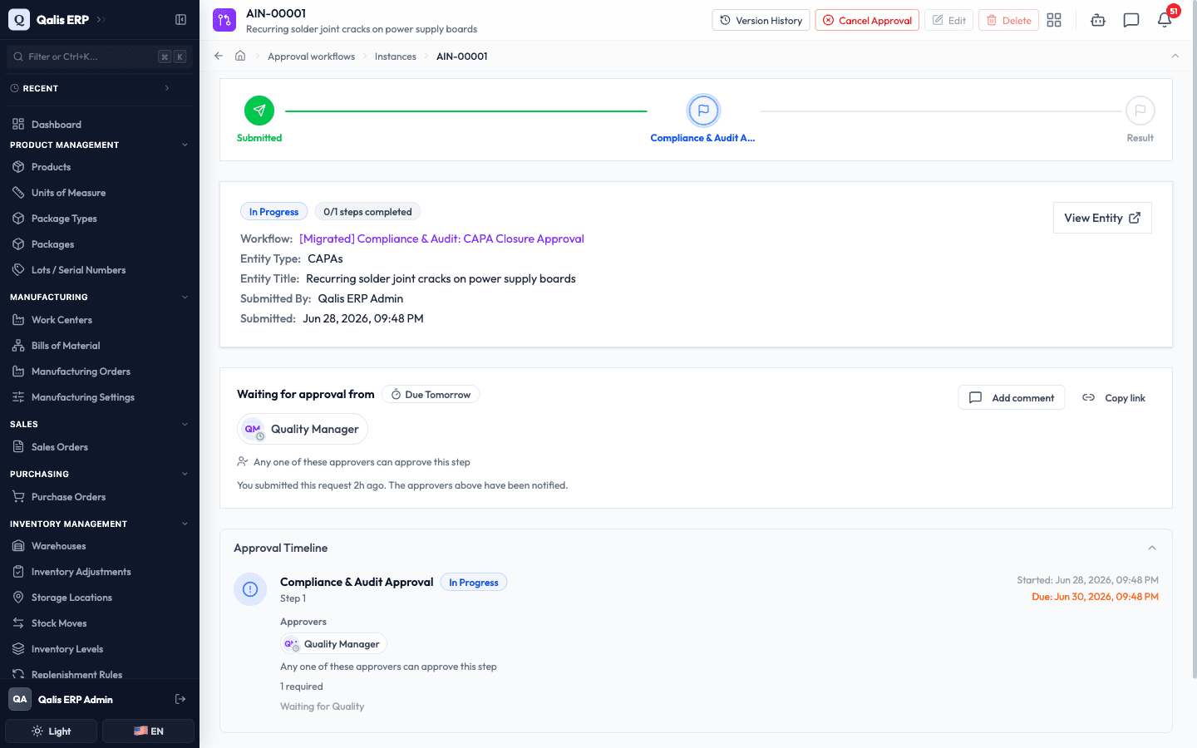Log out using sidebar exit icon
The width and height of the screenshot is (1197, 748).
(180, 699)
